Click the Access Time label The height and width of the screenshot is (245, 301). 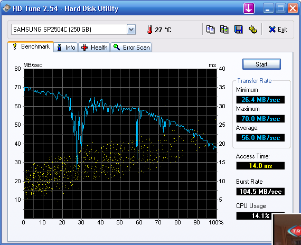point(252,156)
